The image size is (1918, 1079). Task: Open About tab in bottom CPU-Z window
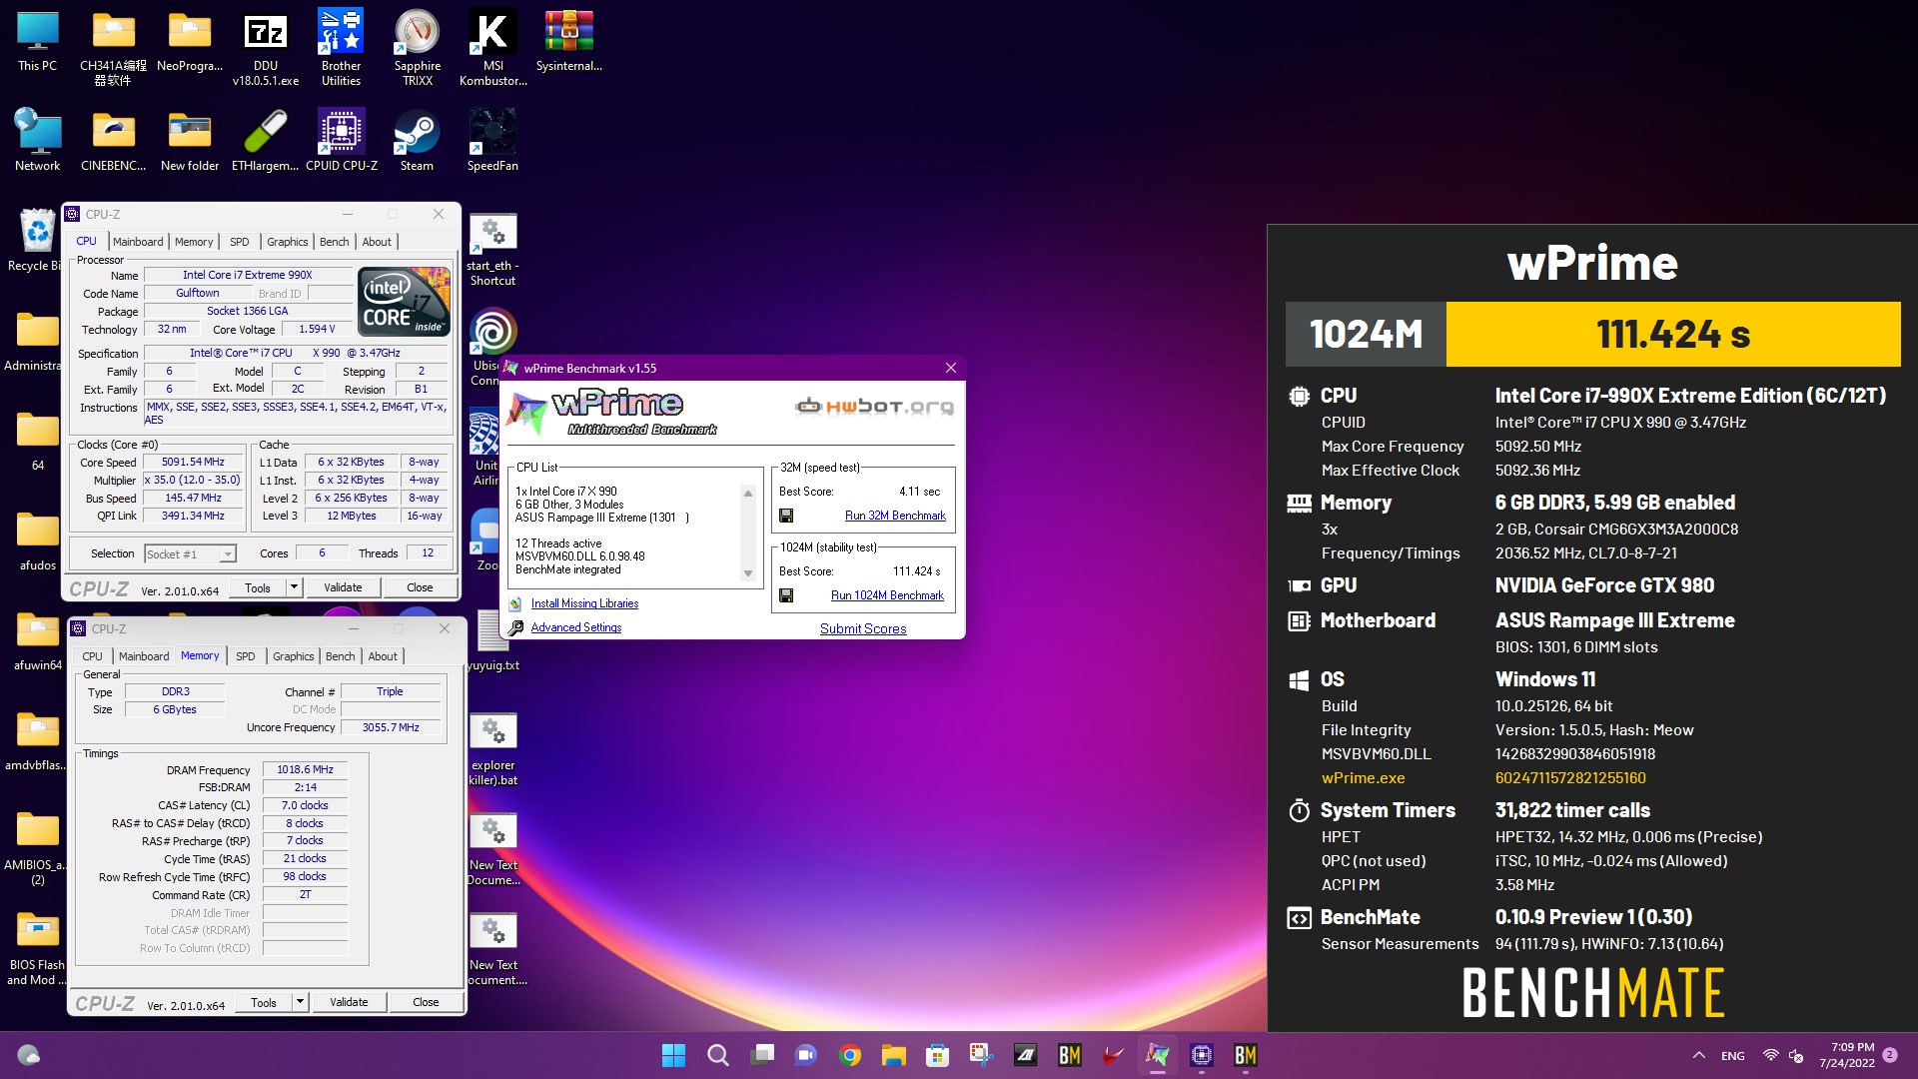coord(383,656)
